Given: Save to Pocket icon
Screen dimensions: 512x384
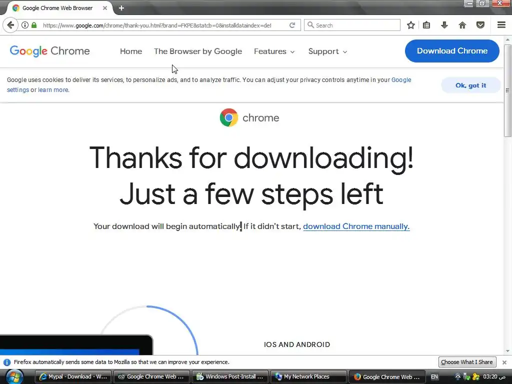Looking at the screenshot, I should [480, 25].
